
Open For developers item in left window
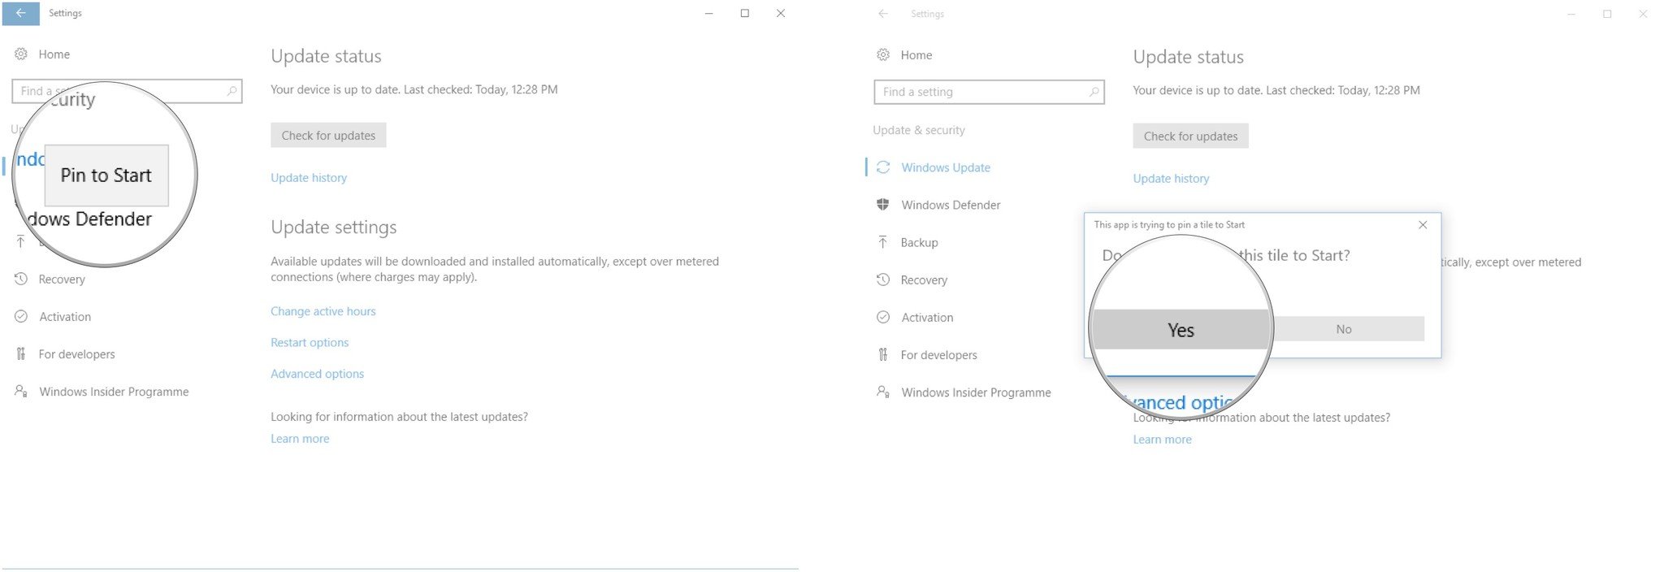coord(76,354)
